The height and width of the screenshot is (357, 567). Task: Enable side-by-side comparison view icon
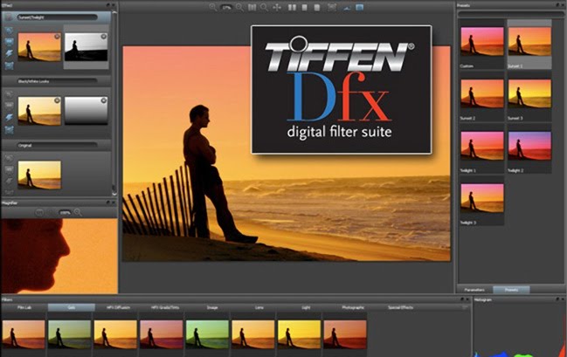292,7
